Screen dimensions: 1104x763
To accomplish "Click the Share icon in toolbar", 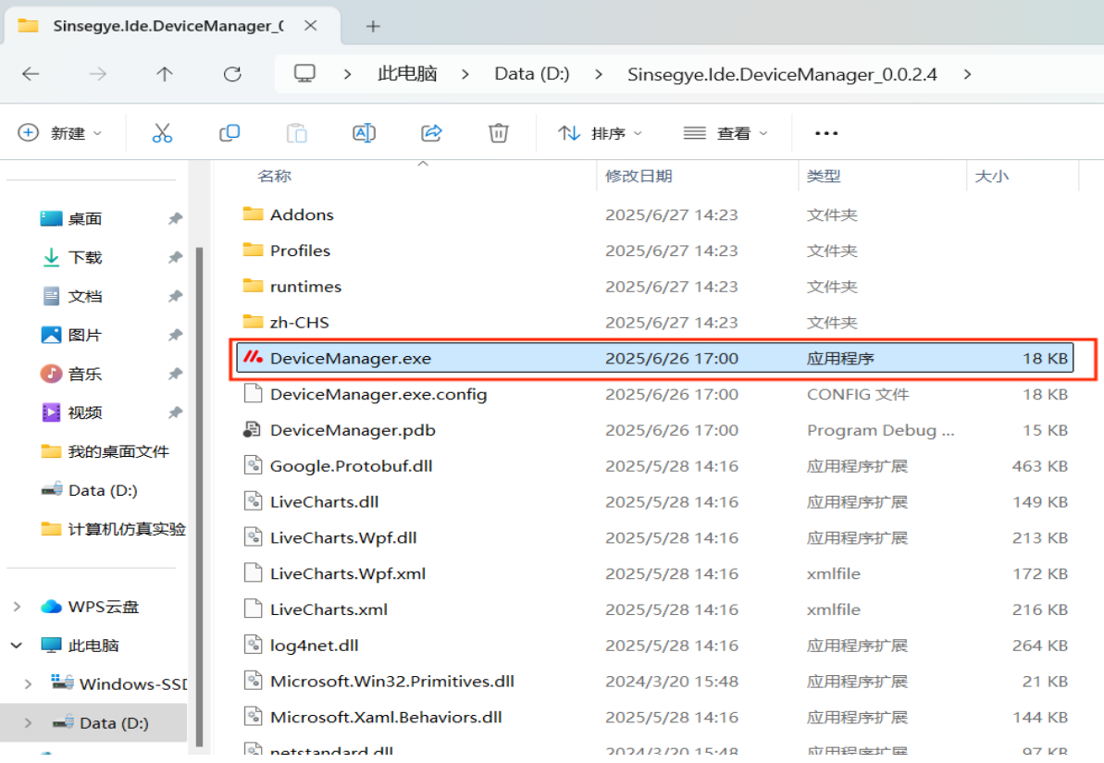I will (431, 133).
